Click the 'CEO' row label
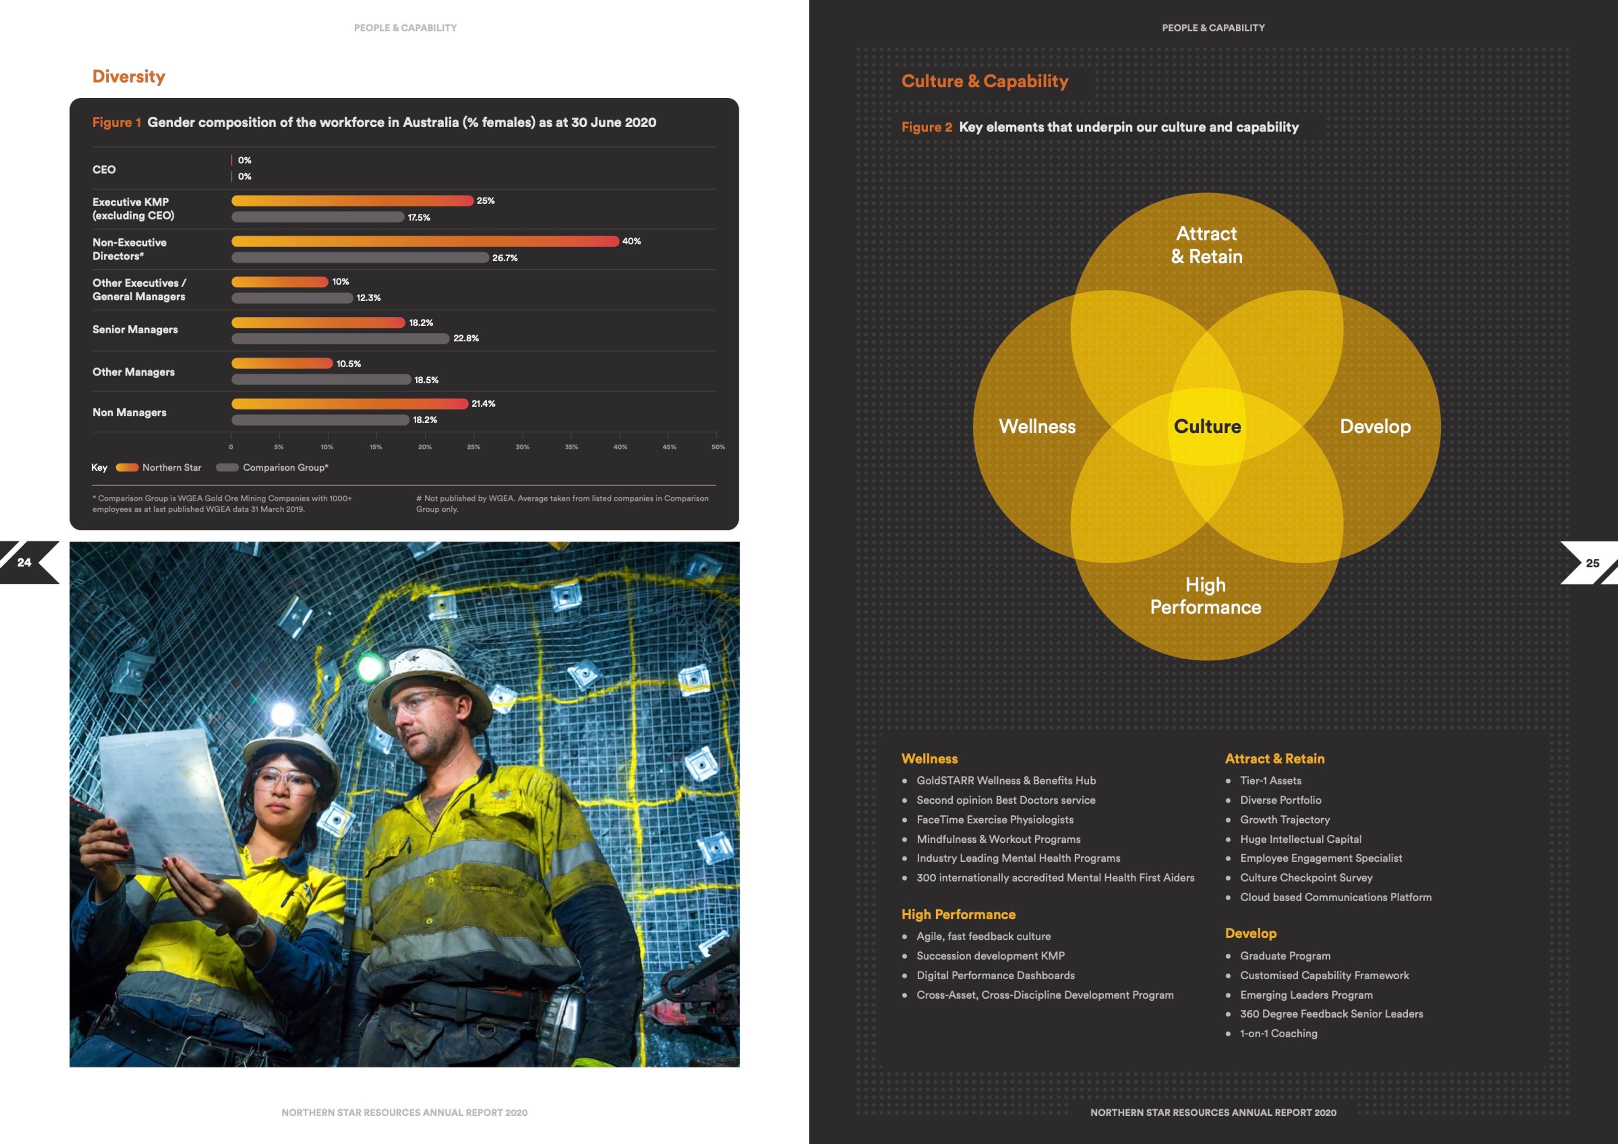 [x=104, y=170]
